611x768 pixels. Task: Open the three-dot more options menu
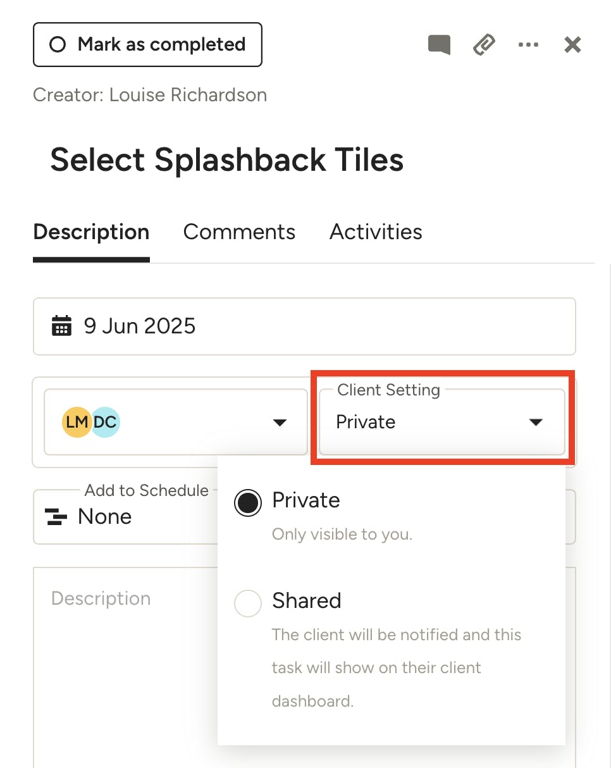pyautogui.click(x=528, y=45)
